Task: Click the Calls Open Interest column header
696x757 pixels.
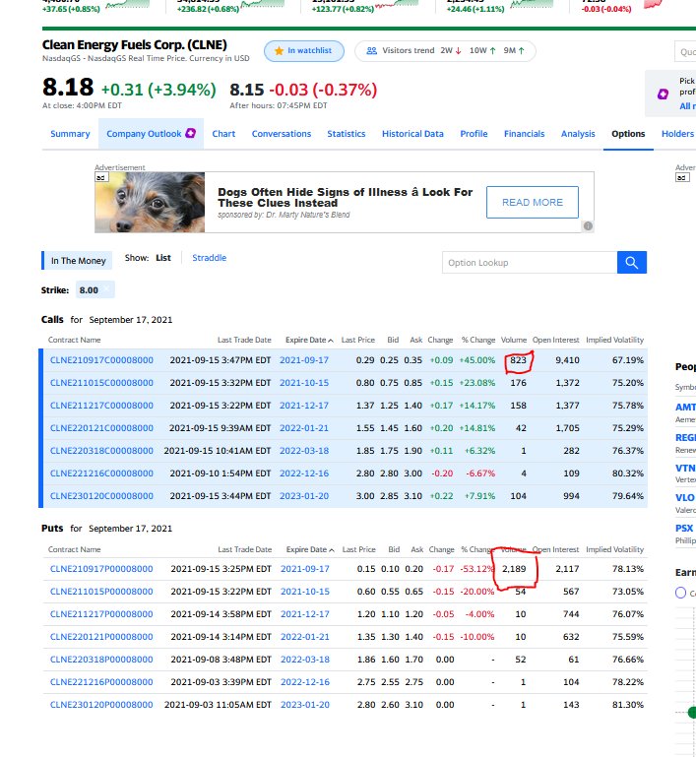Action: pyautogui.click(x=555, y=340)
